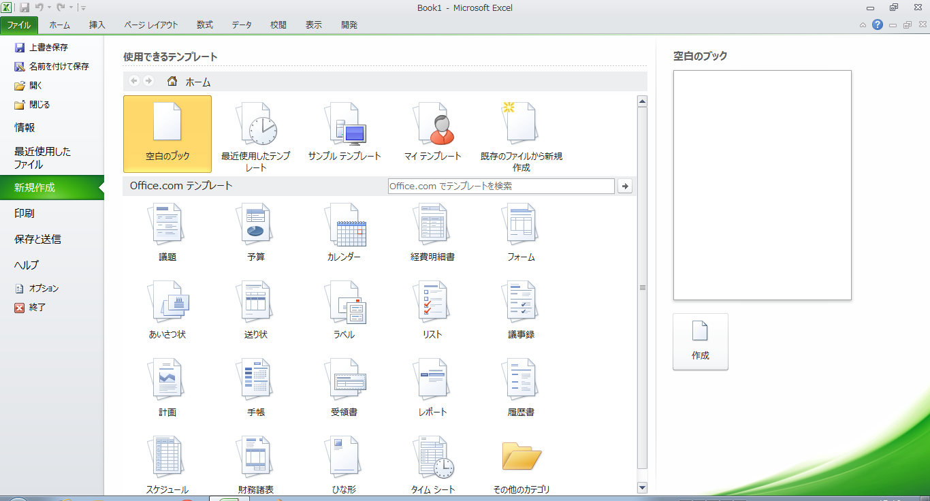The image size is (930, 501).
Task: Click the Excel help question mark icon
Action: coord(878,25)
